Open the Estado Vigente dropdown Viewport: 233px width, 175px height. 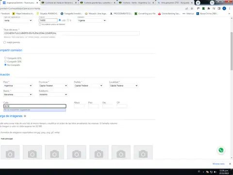point(92,20)
